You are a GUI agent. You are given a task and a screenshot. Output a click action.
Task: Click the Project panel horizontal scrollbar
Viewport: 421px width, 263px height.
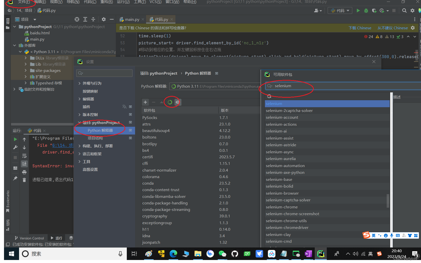pos(42,124)
